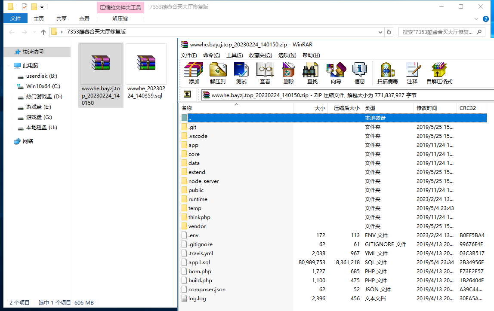The height and width of the screenshot is (311, 494).
Task: Sort files by the Size (大小) column header
Action: pyautogui.click(x=311, y=108)
